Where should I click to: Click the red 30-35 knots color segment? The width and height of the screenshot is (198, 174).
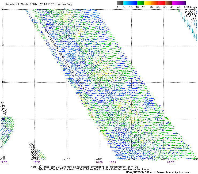pyautogui.click(x=162, y=3)
